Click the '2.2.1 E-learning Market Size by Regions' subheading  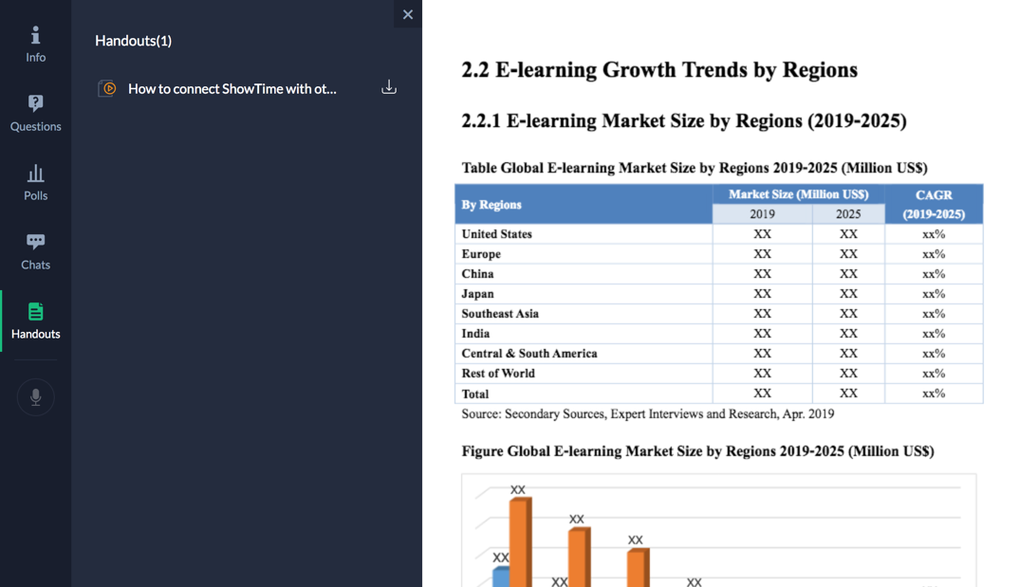tap(684, 120)
